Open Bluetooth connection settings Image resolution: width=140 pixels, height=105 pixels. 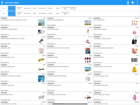(128, 2)
